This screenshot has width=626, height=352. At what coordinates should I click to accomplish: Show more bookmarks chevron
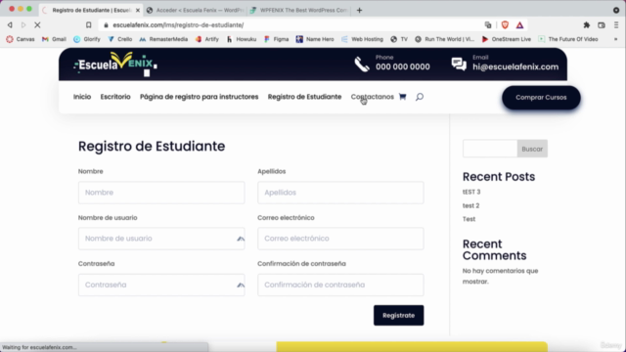[615, 39]
